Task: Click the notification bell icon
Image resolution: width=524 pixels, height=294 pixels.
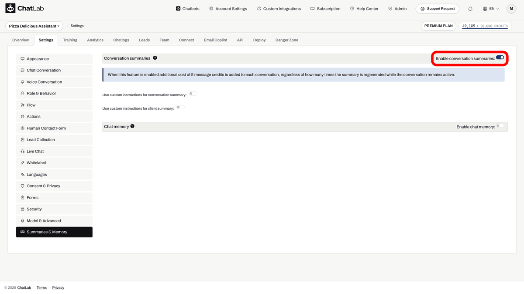Action: 470,9
